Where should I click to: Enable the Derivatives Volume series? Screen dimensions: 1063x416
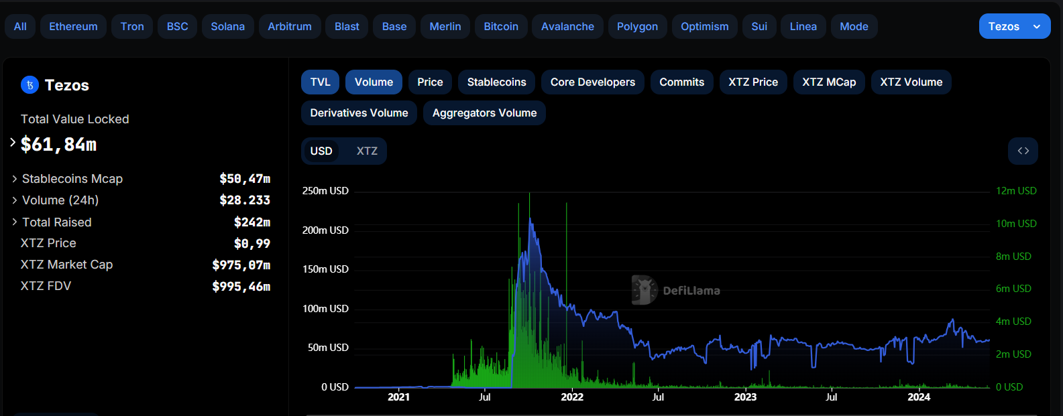tap(359, 113)
